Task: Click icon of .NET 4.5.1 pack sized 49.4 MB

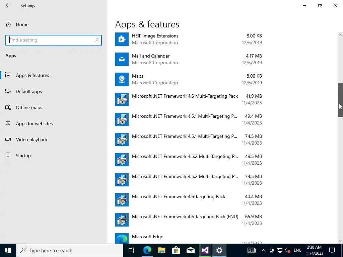Action: (x=122, y=119)
